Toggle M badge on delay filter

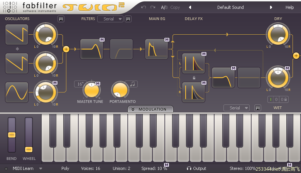233,68
